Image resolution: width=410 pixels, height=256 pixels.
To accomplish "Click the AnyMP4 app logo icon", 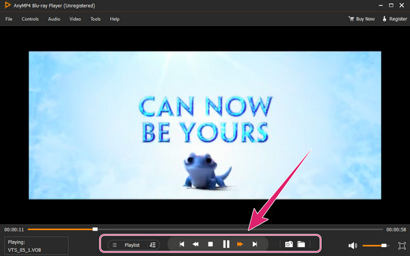I will click(x=8, y=5).
